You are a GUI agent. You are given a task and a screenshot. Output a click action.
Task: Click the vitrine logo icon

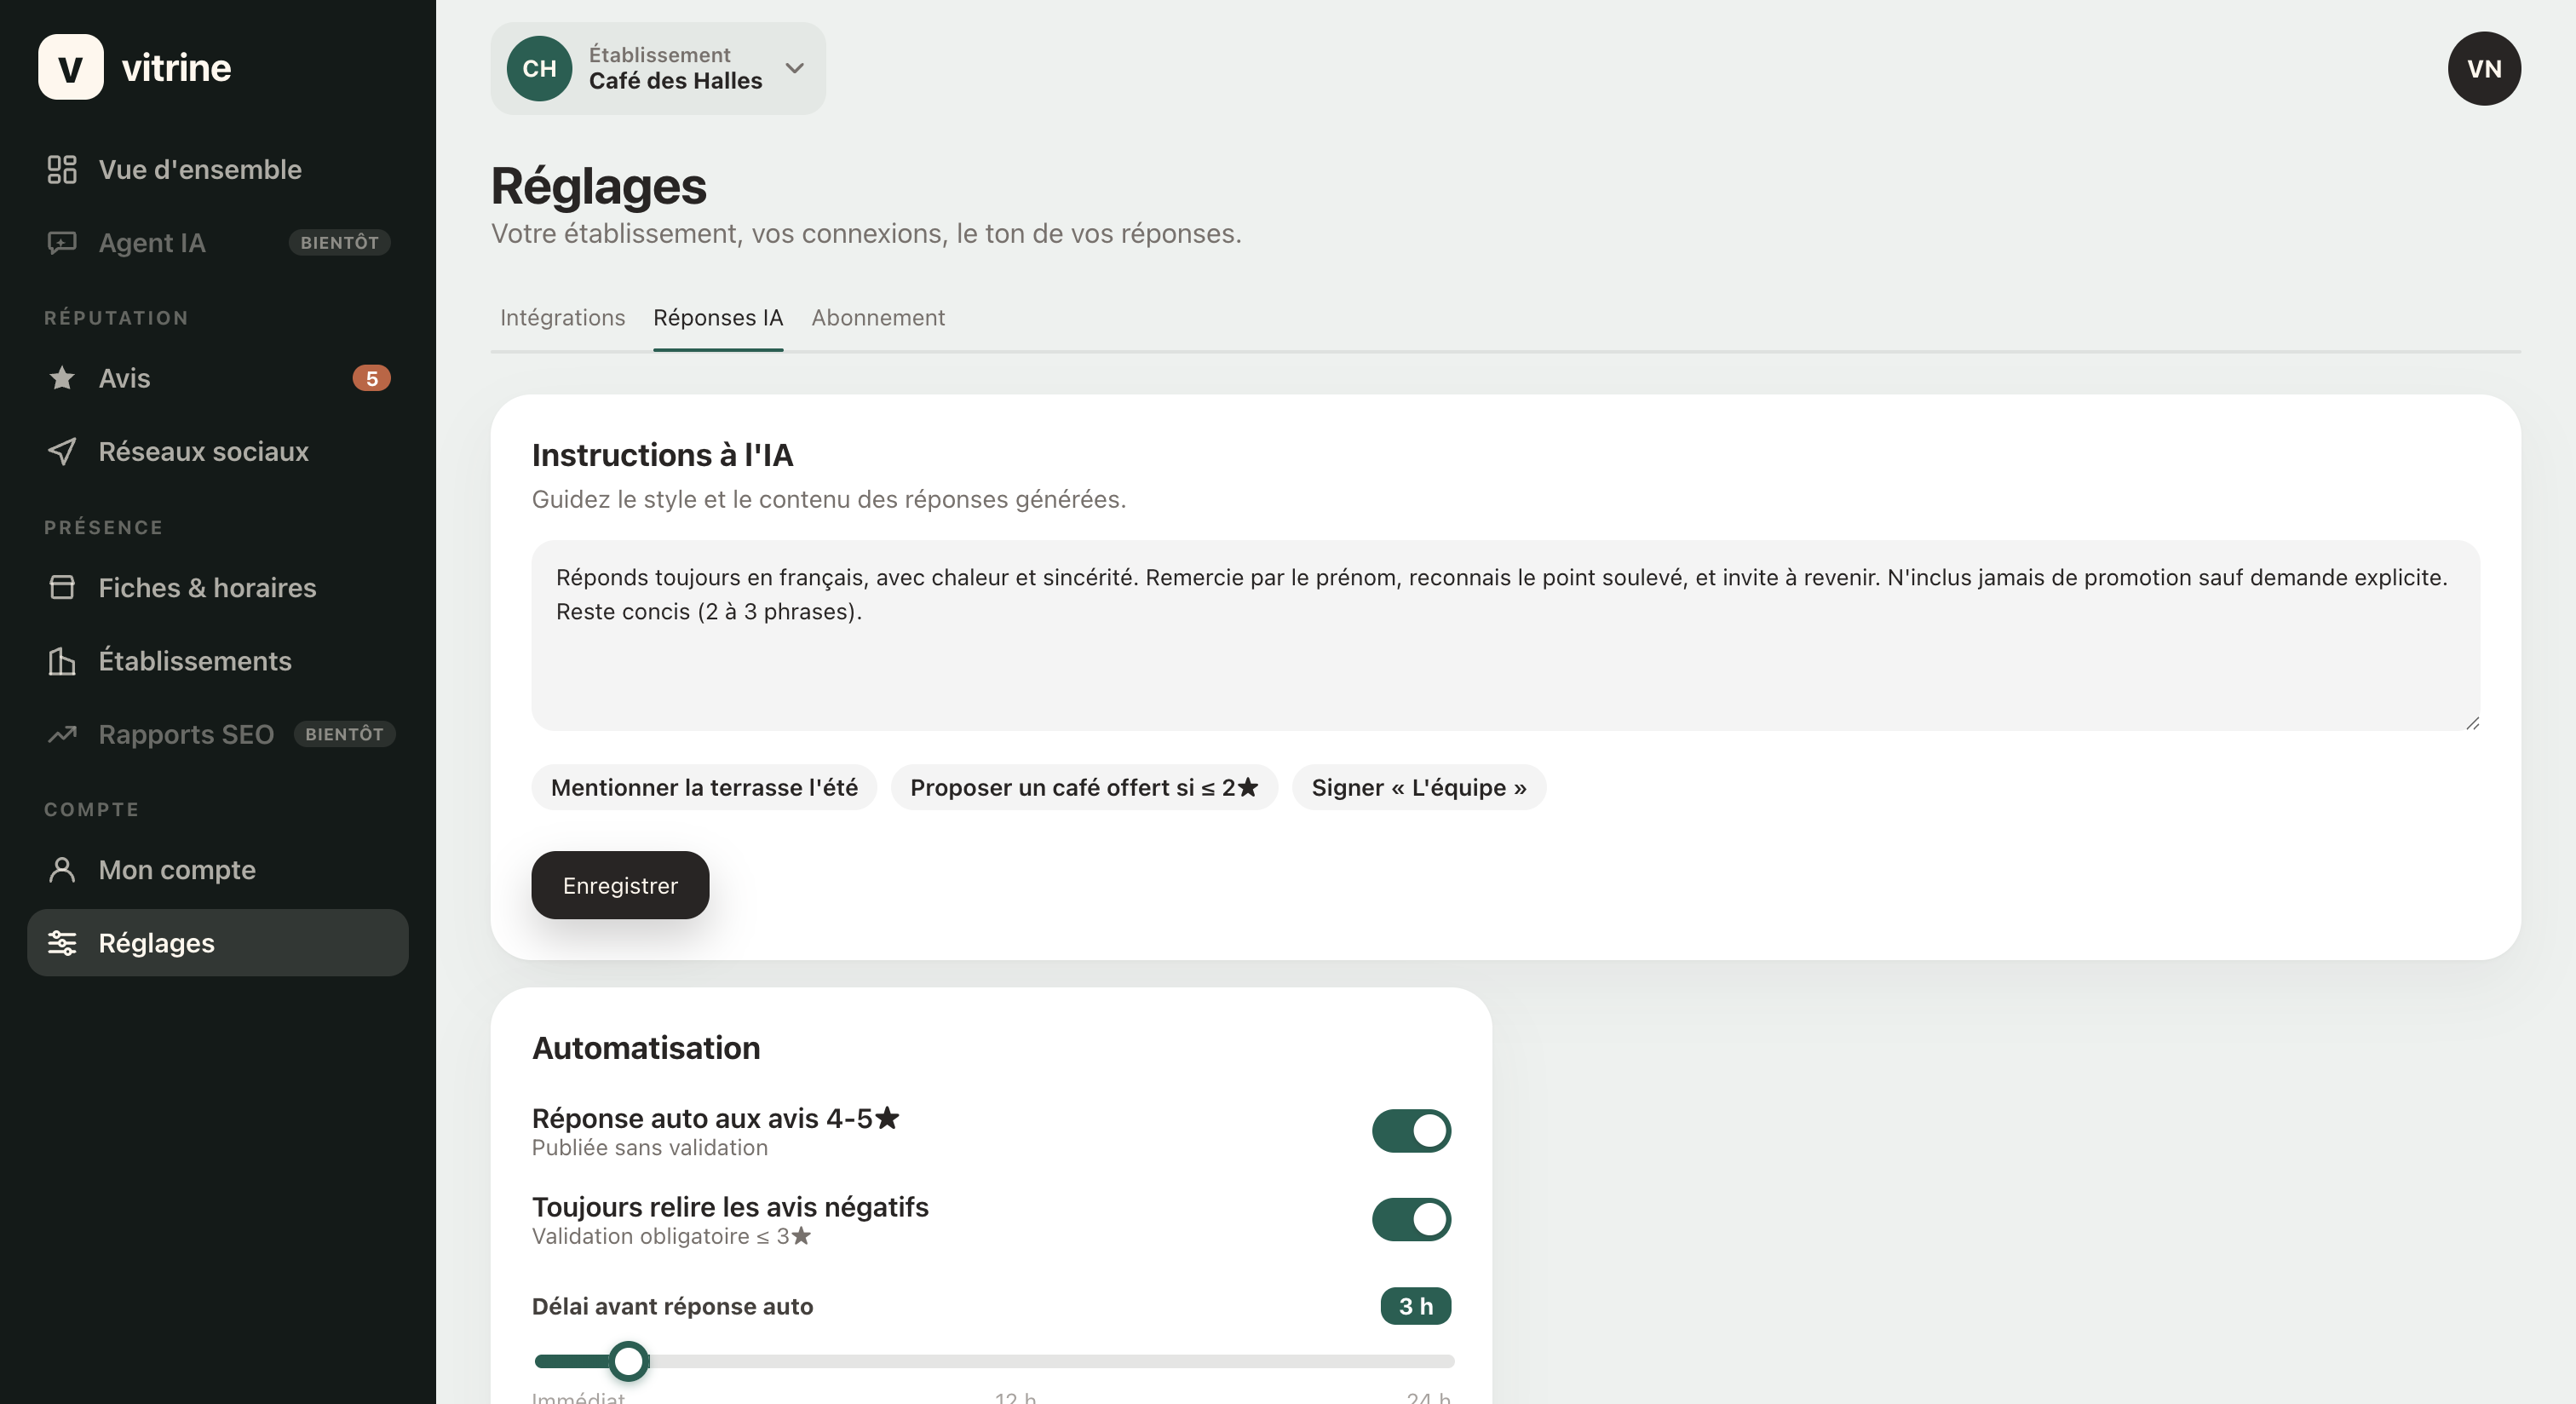(x=70, y=67)
